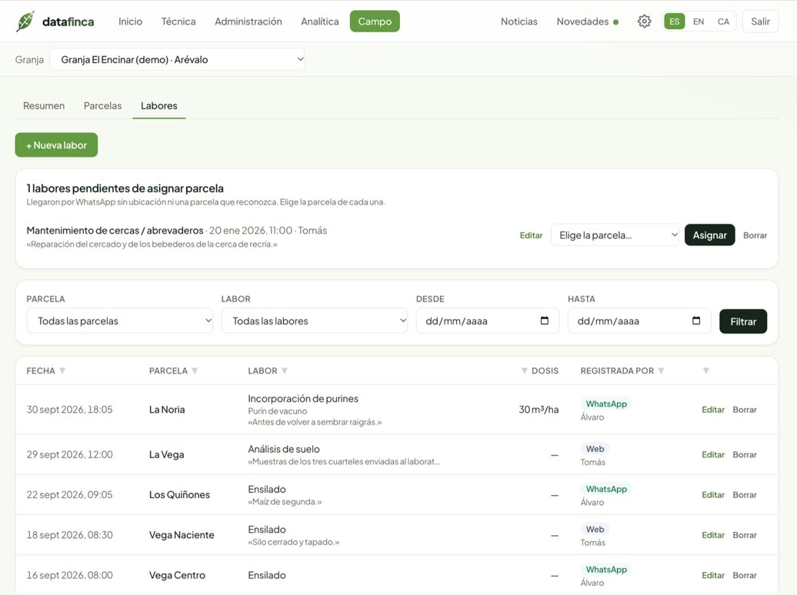Edit the La Vega soil analysis row
Screen dimensions: 797x595
coord(712,454)
